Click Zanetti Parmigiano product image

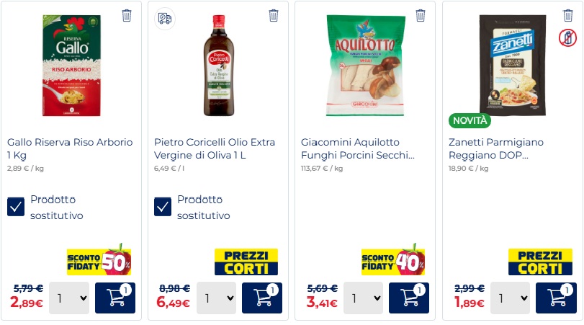(513, 65)
